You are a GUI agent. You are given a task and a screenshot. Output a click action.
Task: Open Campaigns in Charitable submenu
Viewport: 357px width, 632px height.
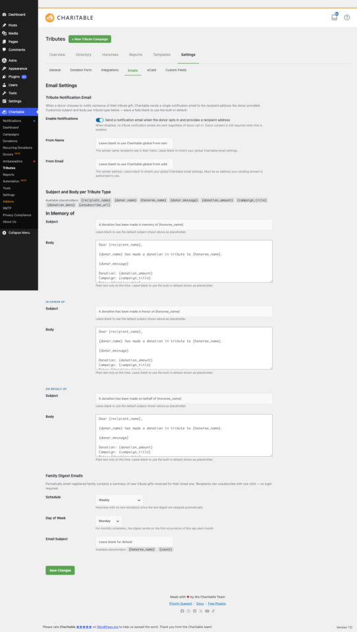pos(11,134)
